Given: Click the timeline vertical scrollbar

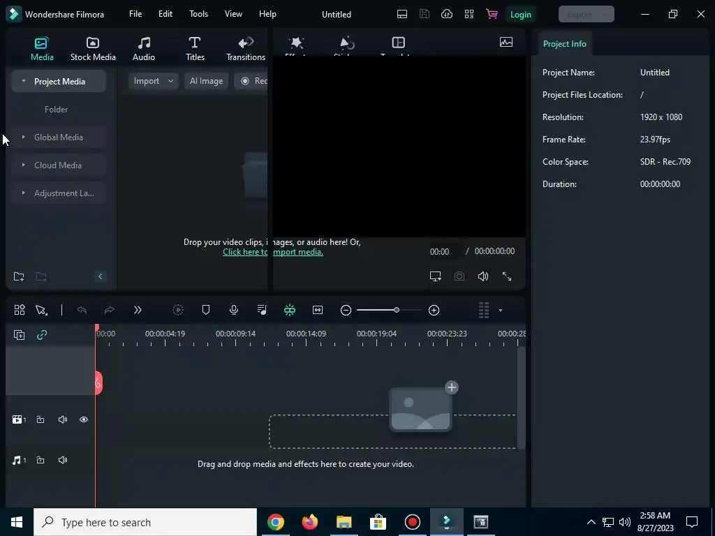Looking at the screenshot, I should tap(521, 397).
